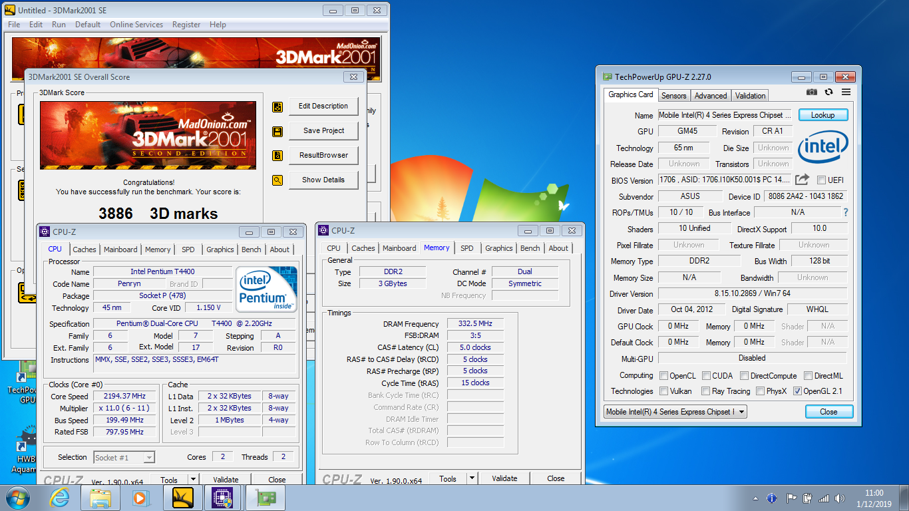This screenshot has width=909, height=511.
Task: Toggle the UEFI checkbox
Action: tap(821, 180)
